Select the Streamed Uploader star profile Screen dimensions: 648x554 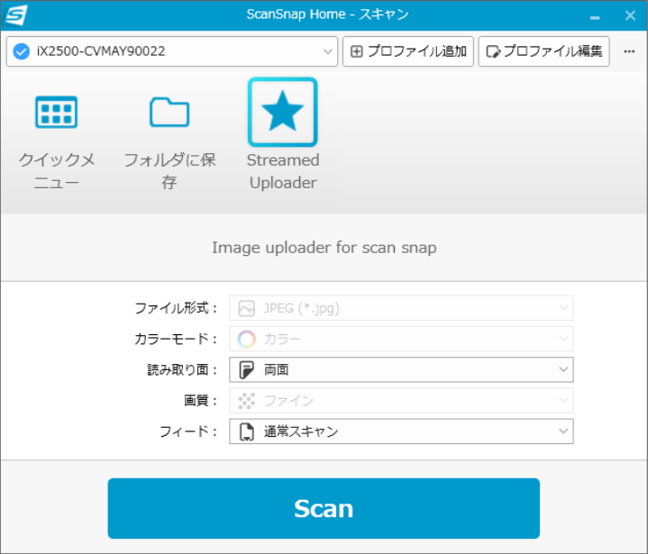pos(282,113)
